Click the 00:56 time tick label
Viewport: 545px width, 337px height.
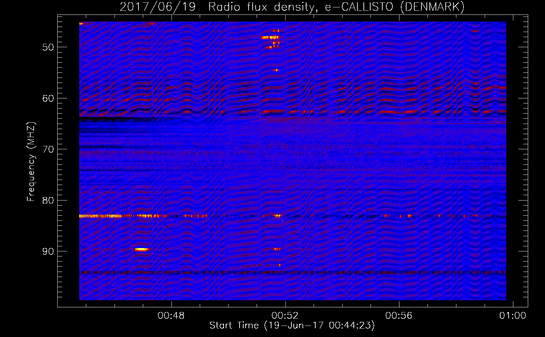399,316
